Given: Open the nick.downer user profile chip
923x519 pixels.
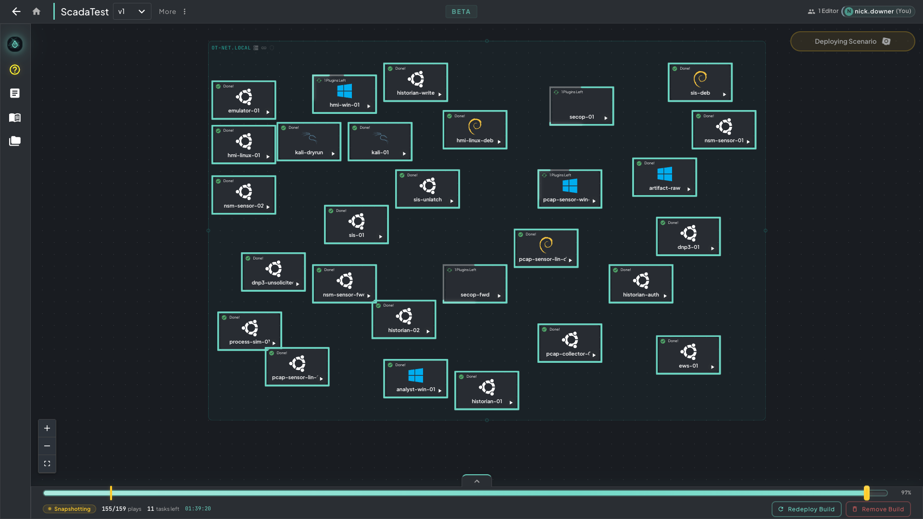Looking at the screenshot, I should pos(878,11).
